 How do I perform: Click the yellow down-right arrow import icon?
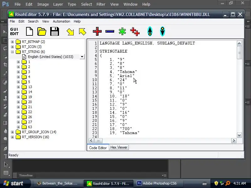(x=70, y=32)
